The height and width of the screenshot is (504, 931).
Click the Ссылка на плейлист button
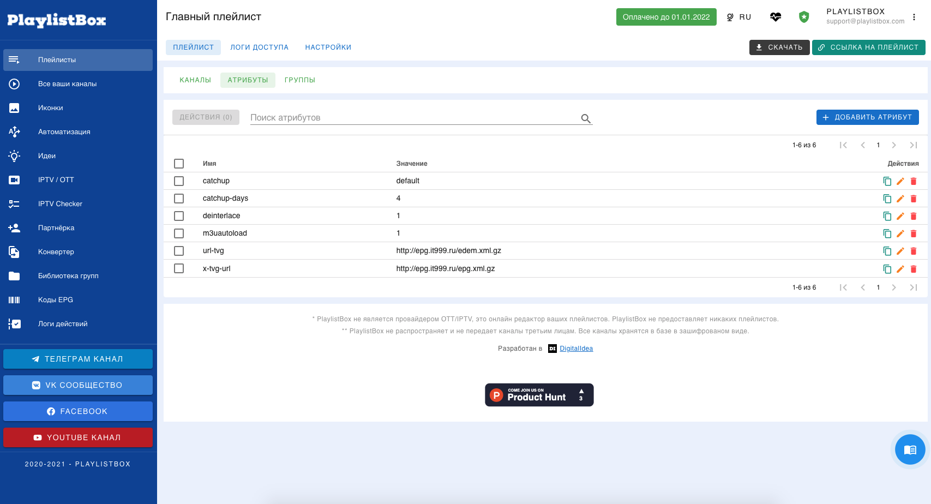point(869,47)
